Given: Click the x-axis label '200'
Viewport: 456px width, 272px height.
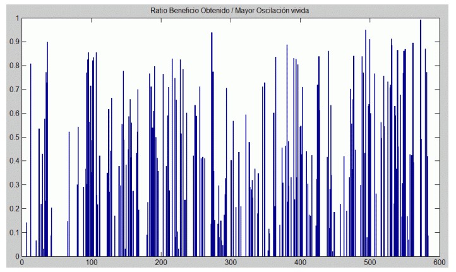Looking at the screenshot, I should (161, 263).
